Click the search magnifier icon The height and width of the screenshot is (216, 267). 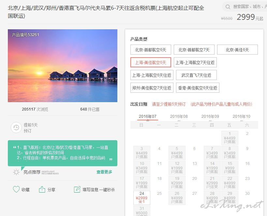tap(228, 7)
